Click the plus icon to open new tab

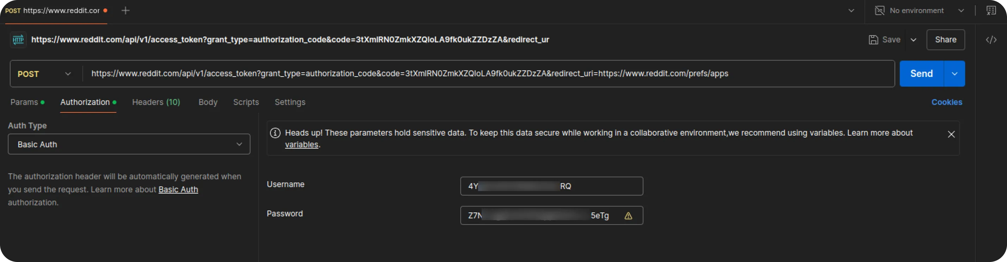(x=125, y=11)
